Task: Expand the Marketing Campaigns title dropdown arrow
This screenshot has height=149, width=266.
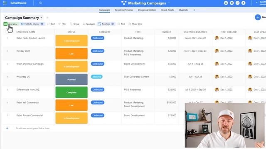Action: click(x=169, y=3)
